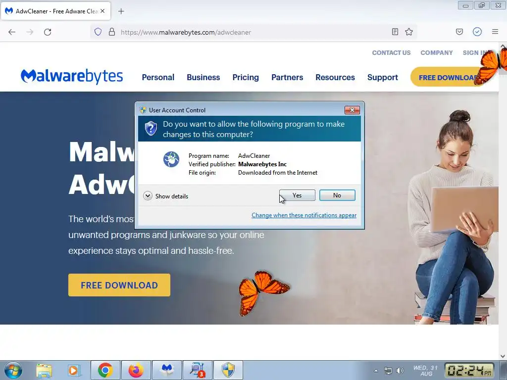
Task: Open the Personal menu
Action: [x=158, y=77]
